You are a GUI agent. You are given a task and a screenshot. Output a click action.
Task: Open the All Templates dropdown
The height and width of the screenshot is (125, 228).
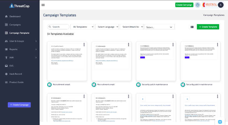(x=82, y=27)
